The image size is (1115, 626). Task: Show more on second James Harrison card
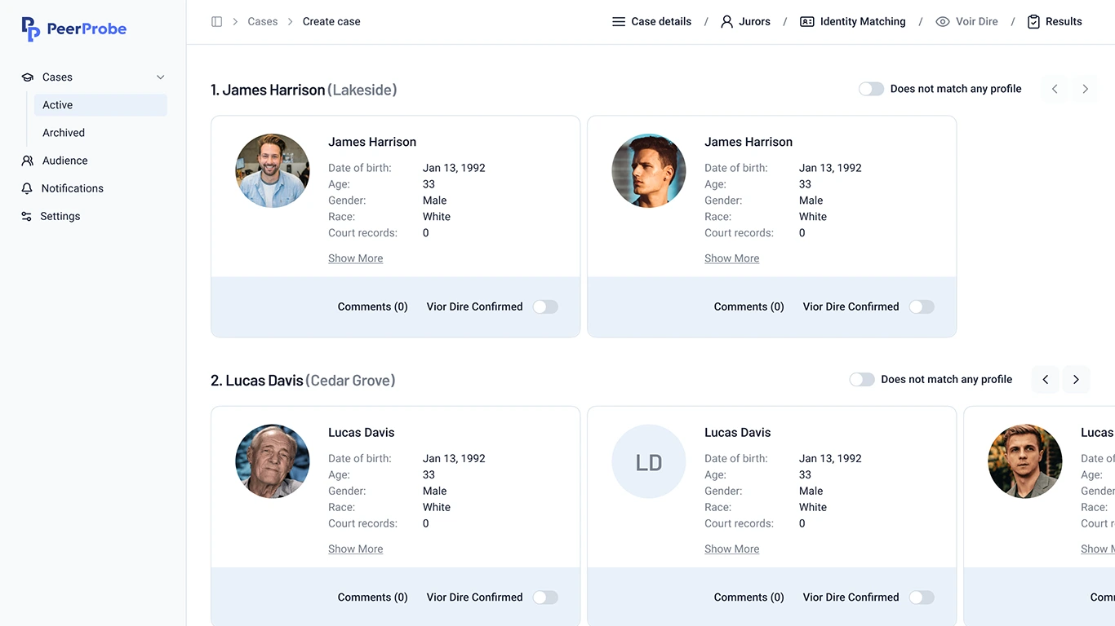[731, 258]
